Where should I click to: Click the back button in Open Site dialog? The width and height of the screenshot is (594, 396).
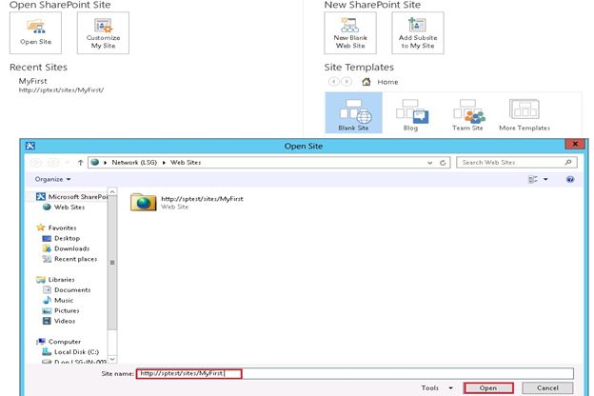point(35,163)
